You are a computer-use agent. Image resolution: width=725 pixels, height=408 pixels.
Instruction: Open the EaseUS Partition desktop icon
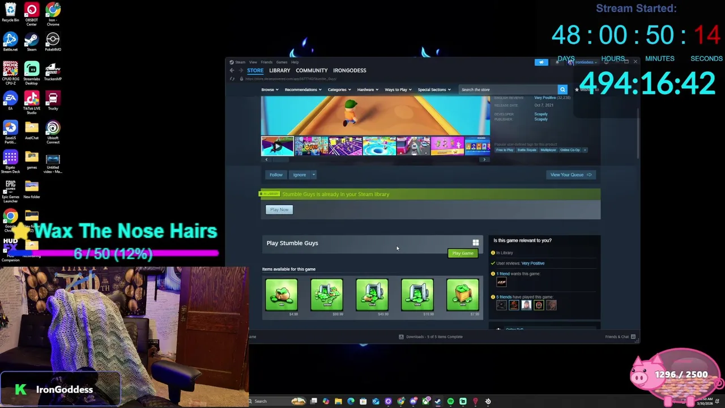pos(10,132)
